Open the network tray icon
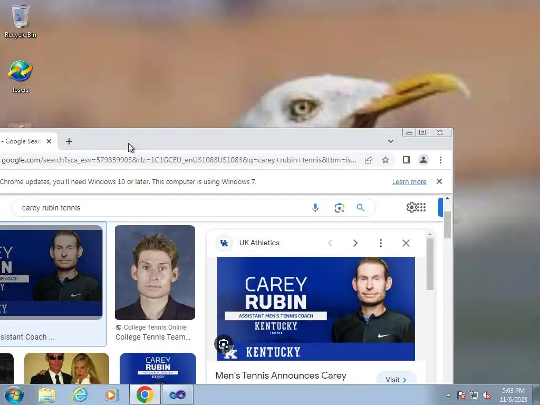The width and height of the screenshot is (540, 405). click(x=474, y=395)
